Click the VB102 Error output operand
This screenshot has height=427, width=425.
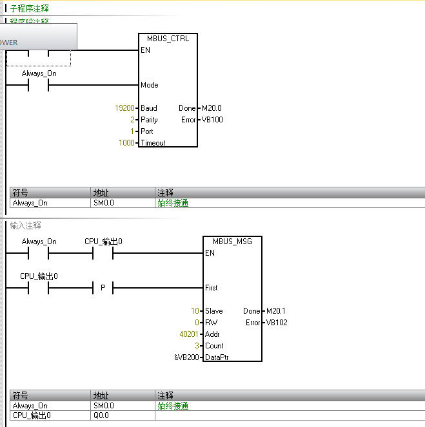click(x=276, y=323)
